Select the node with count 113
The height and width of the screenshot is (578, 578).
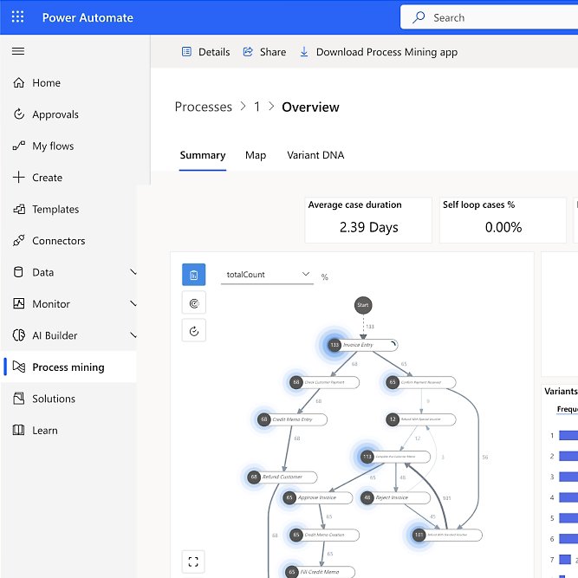click(395, 457)
